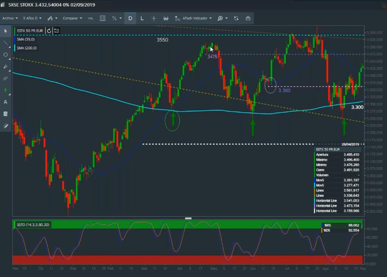This screenshot has width=387, height=277.
Task: Open the Archivo menu
Action: (x=9, y=18)
